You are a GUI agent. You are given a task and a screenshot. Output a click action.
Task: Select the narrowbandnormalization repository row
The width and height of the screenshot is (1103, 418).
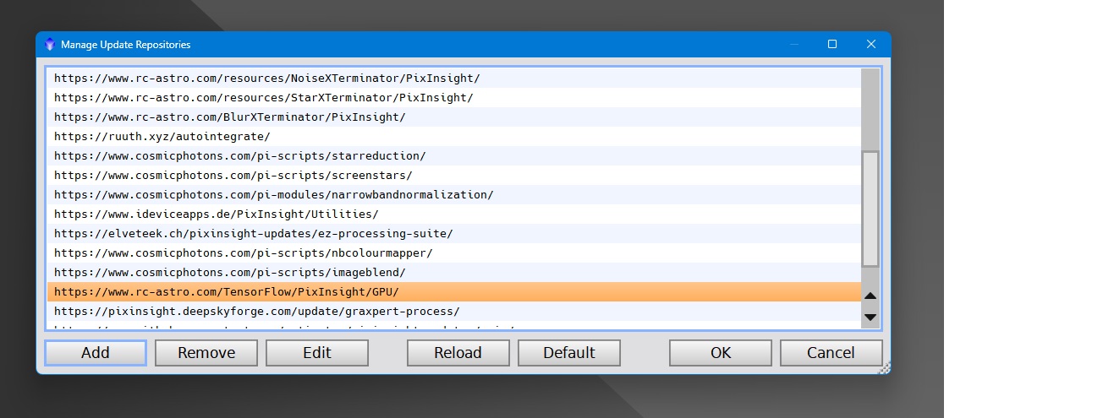pyautogui.click(x=453, y=194)
